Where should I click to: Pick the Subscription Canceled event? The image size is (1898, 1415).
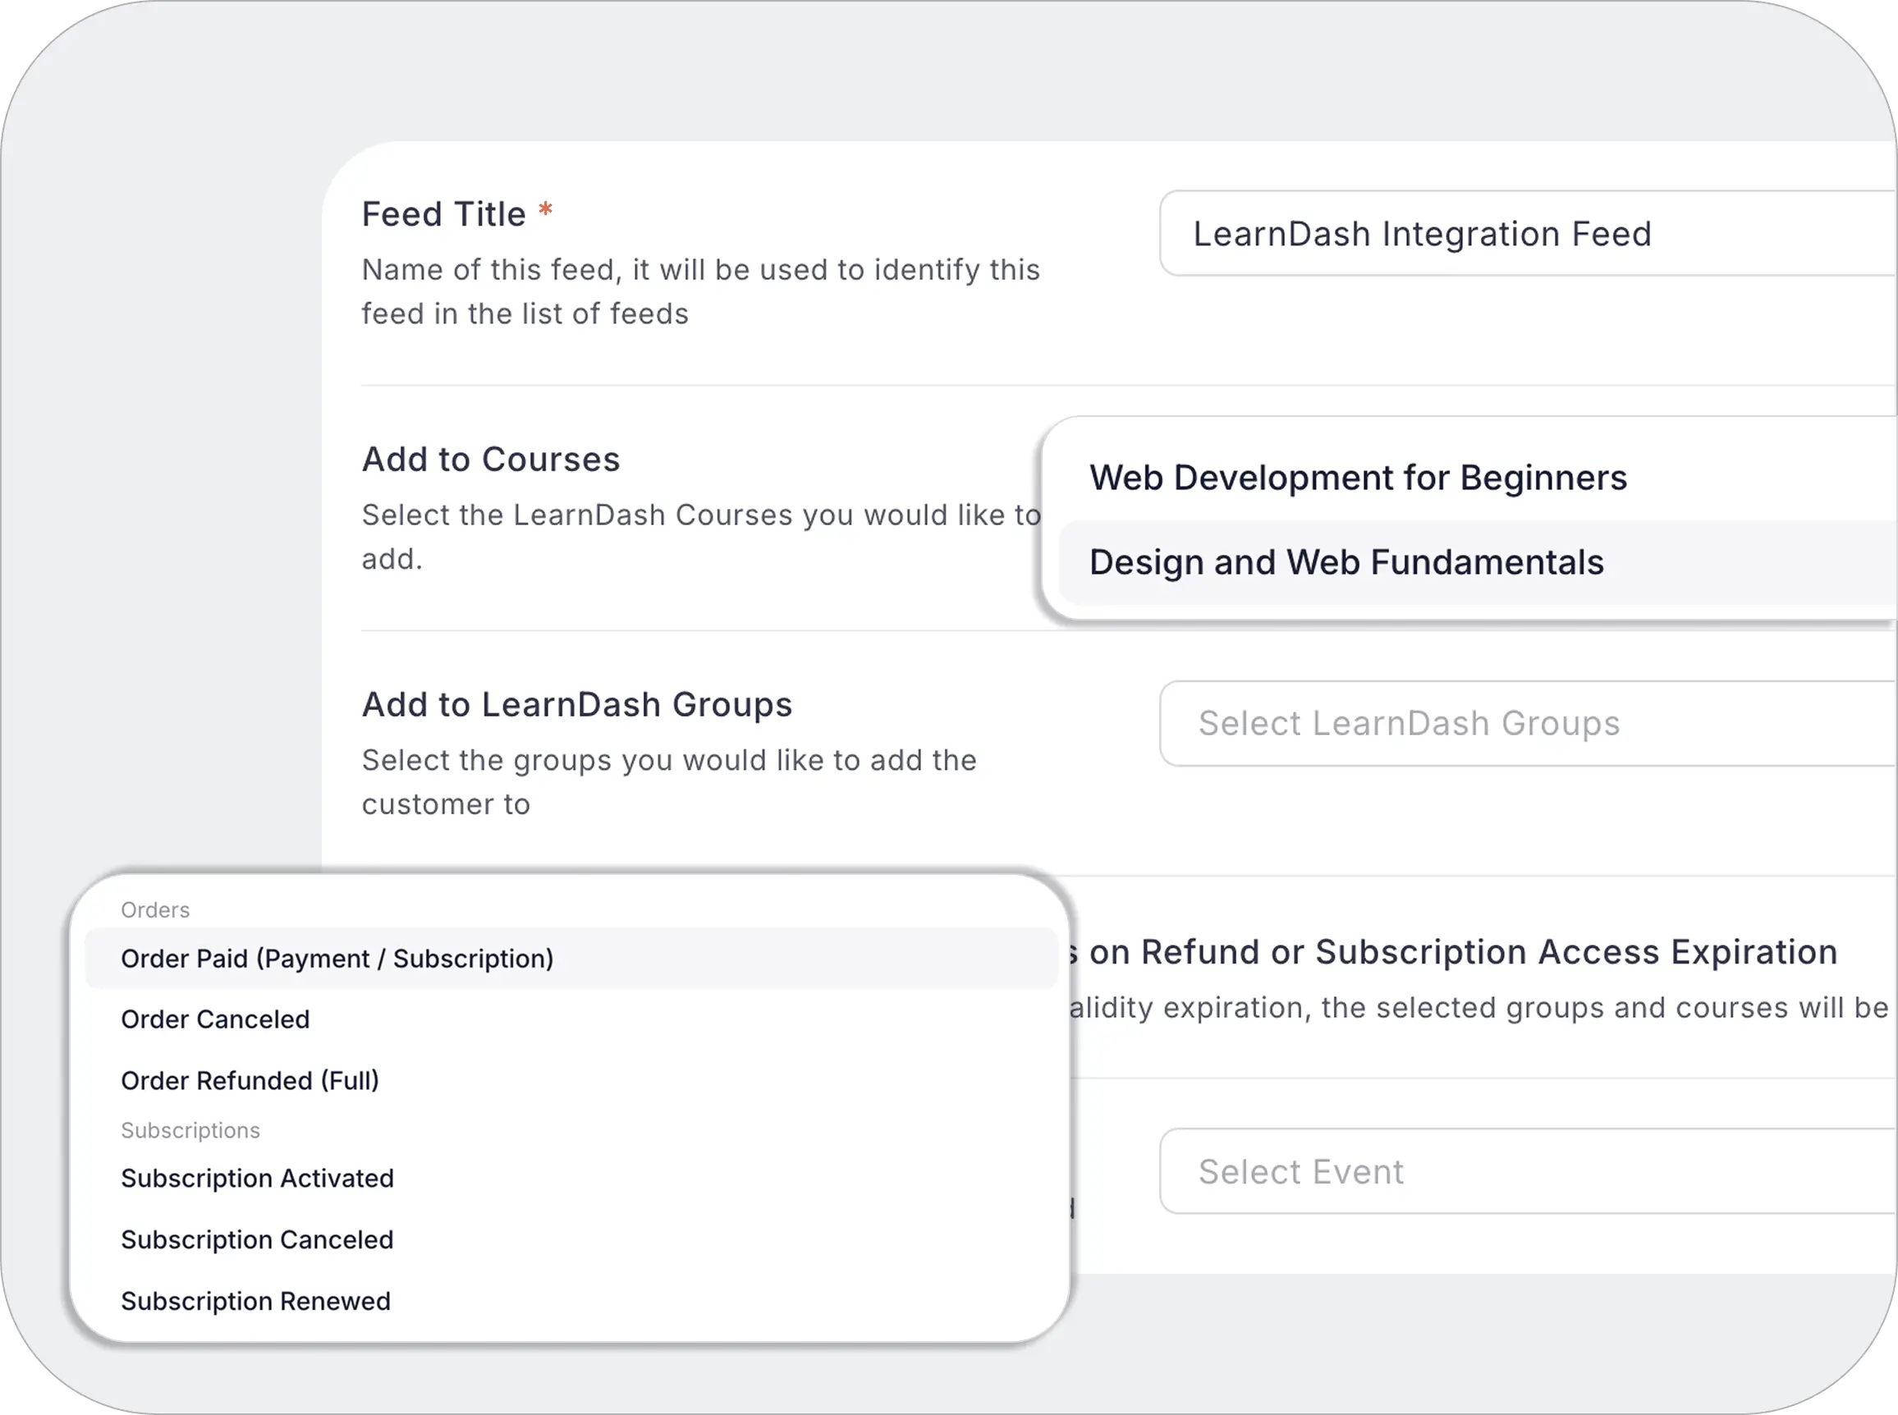[257, 1240]
